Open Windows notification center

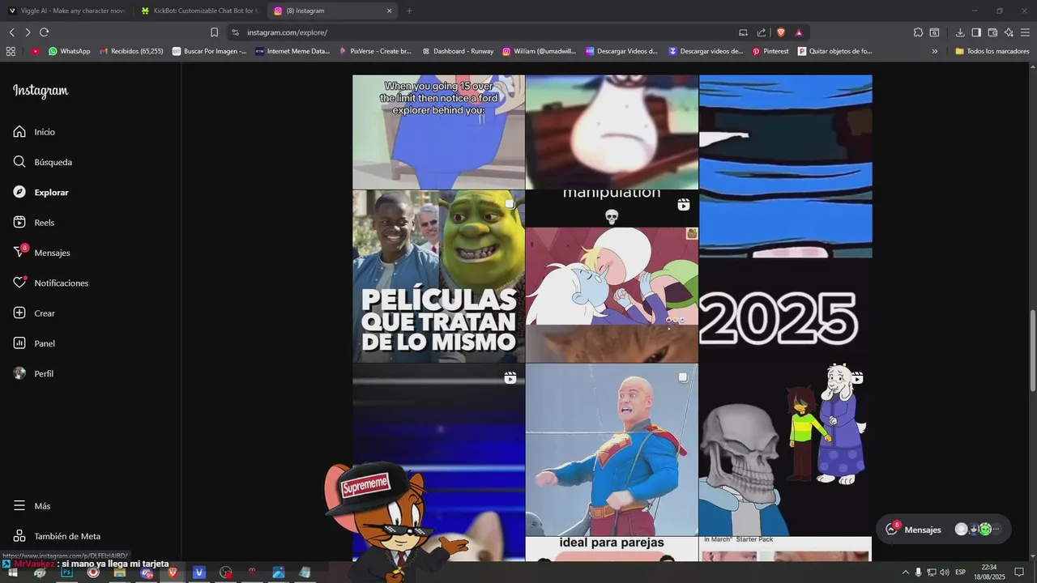pos(1019,572)
